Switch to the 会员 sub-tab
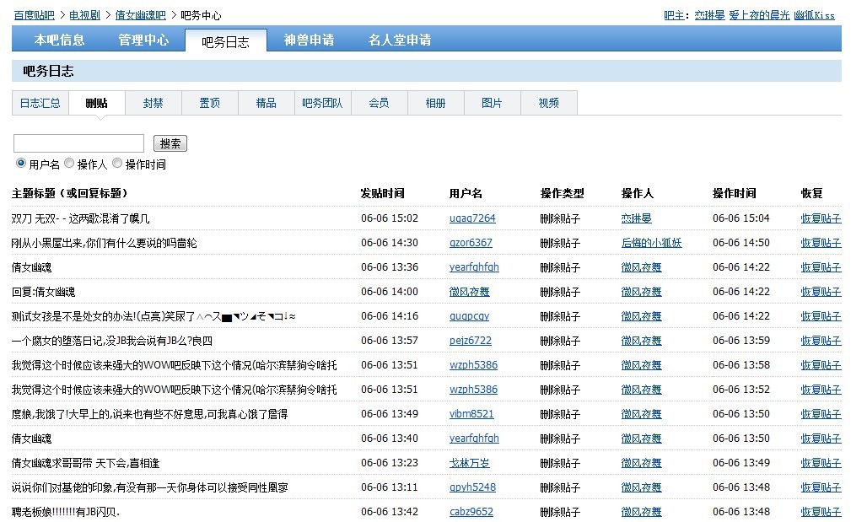The width and height of the screenshot is (867, 522). [x=379, y=103]
